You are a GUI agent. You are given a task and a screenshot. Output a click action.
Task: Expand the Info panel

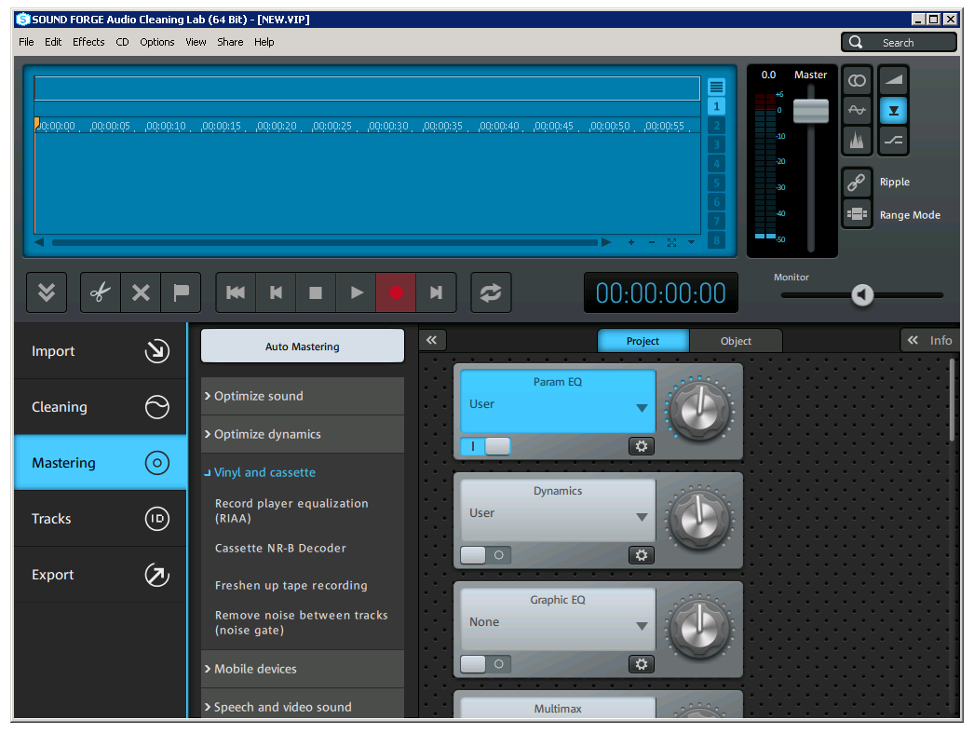(929, 341)
